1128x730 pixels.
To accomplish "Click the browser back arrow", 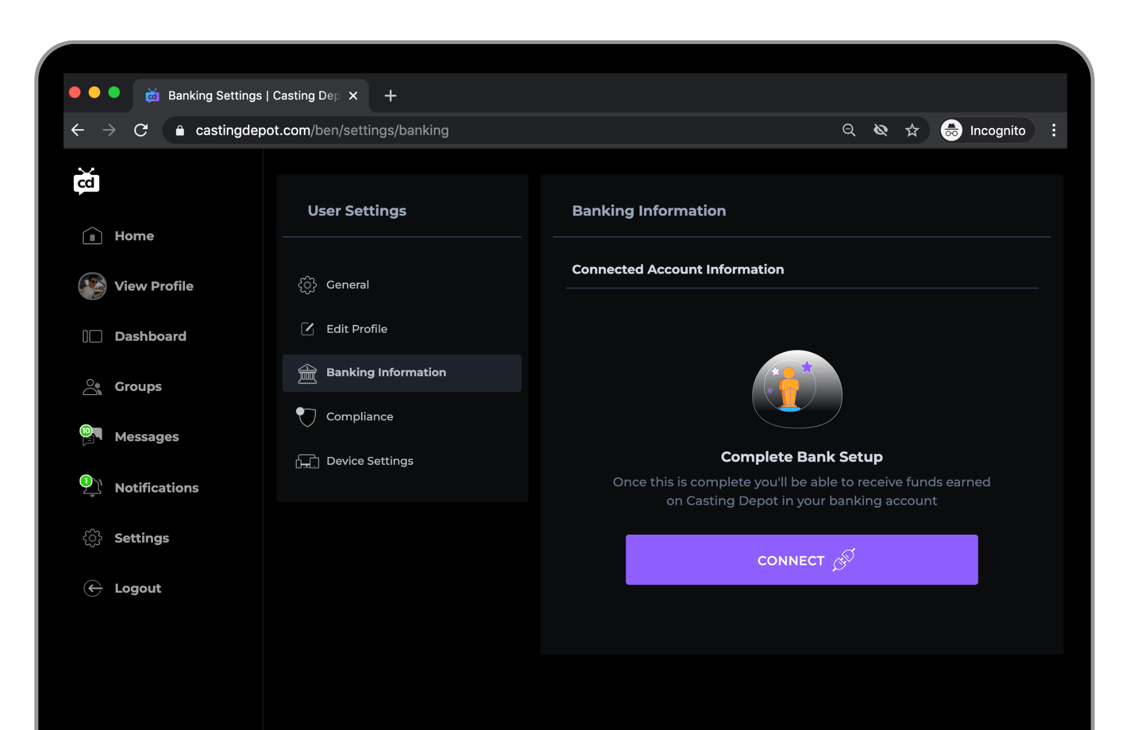I will pyautogui.click(x=78, y=130).
